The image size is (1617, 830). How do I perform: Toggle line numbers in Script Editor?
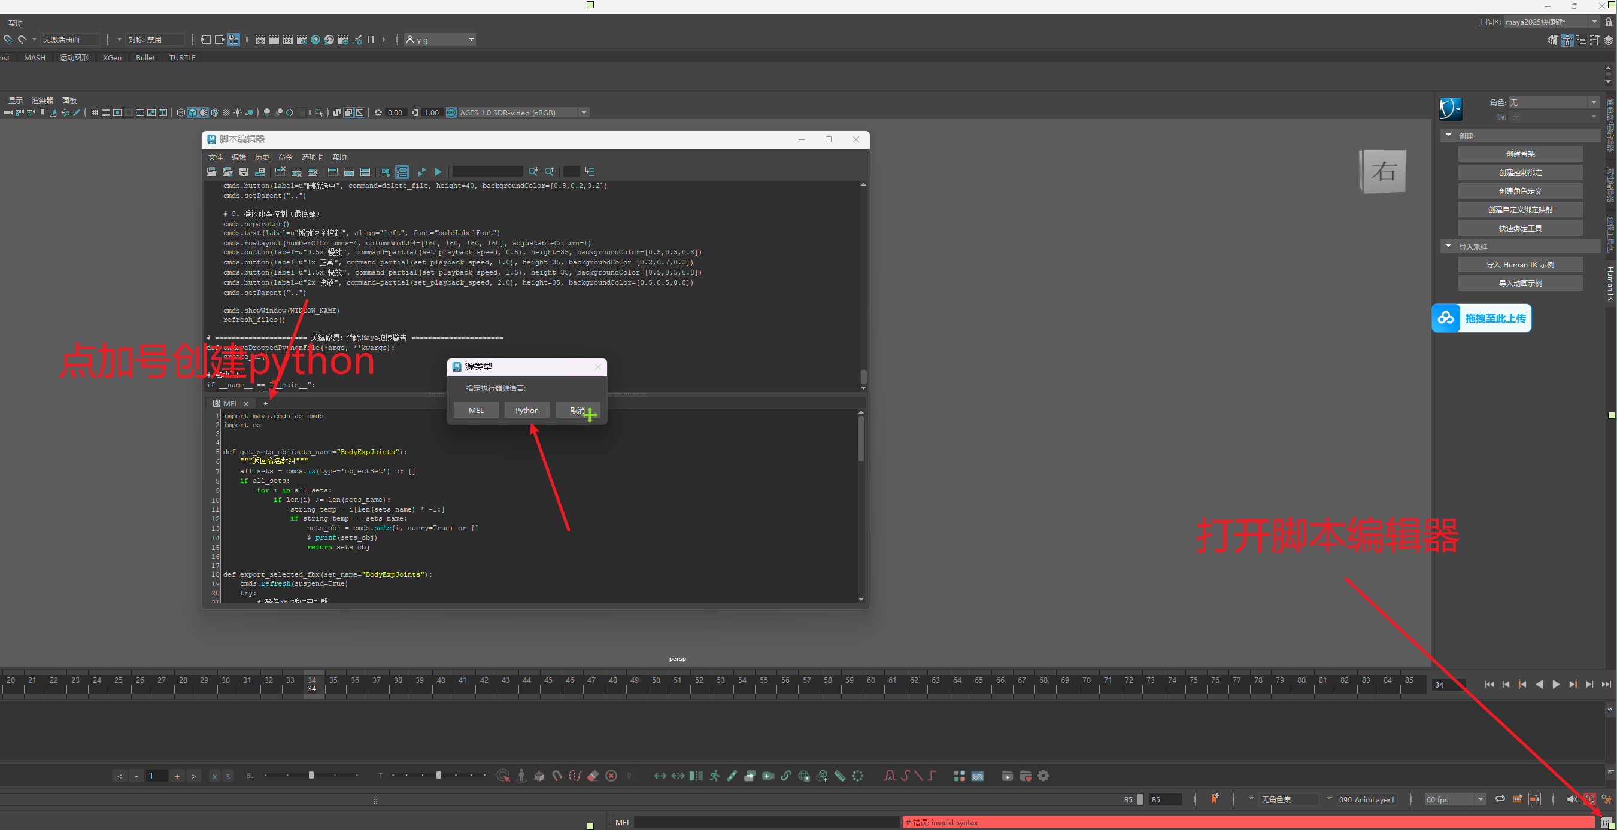402,171
